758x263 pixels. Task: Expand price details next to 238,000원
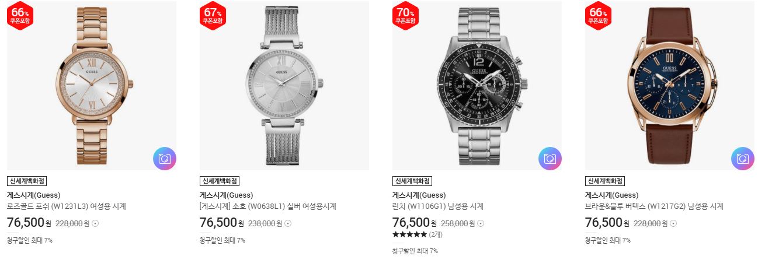pyautogui.click(x=288, y=223)
